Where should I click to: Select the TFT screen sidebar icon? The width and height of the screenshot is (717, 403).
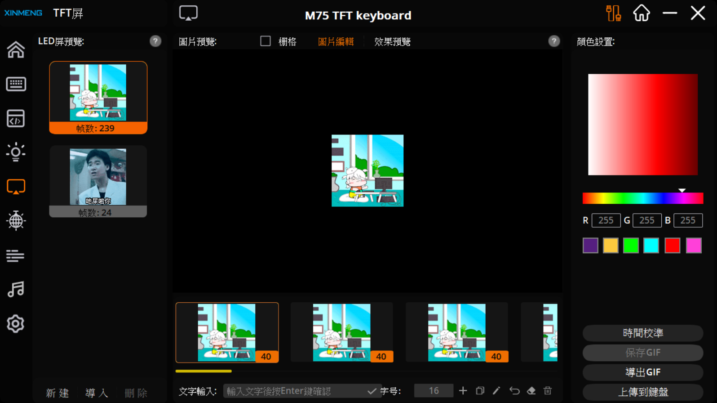click(16, 187)
